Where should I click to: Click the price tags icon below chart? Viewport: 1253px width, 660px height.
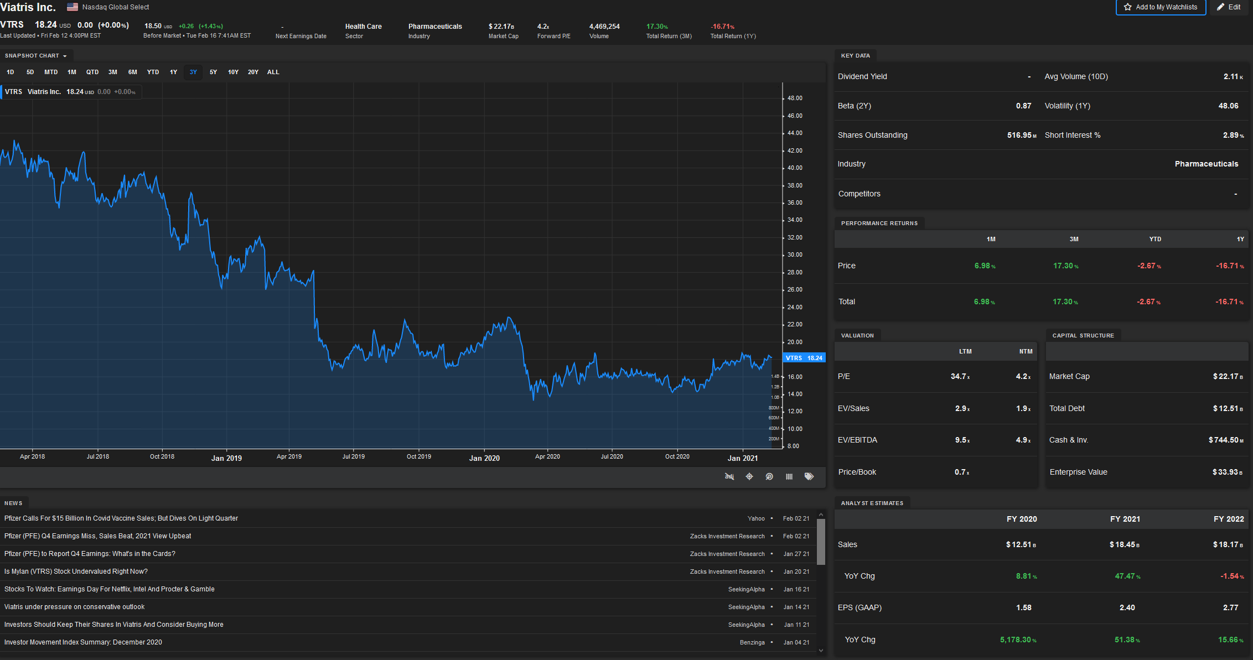point(809,476)
